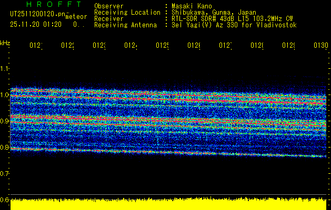Click the kHz axis unit label

(5, 42)
